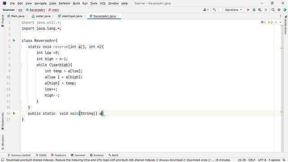This screenshot has width=288, height=162.
Task: Open the Navigate menu
Action: (x=40, y=3)
